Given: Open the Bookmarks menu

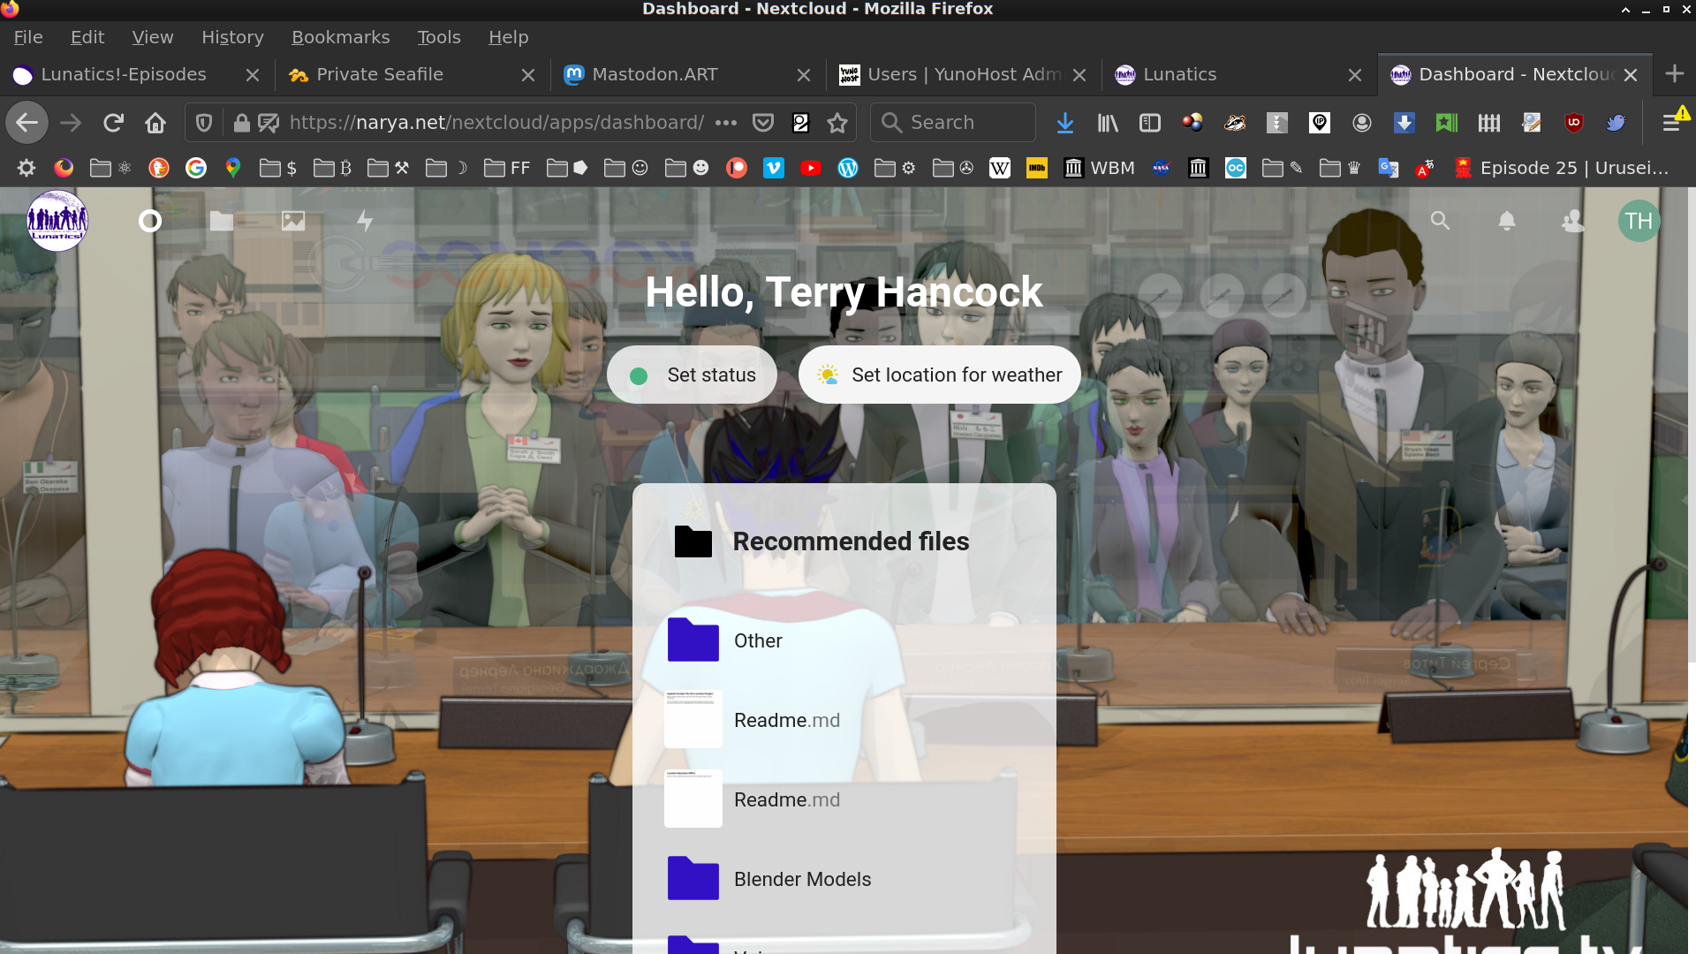Looking at the screenshot, I should (x=340, y=37).
